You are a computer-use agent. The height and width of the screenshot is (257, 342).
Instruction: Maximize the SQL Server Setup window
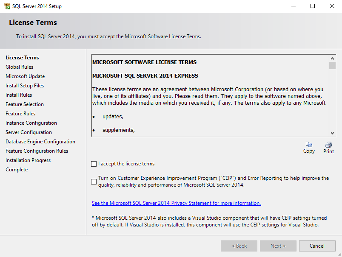(313, 6)
